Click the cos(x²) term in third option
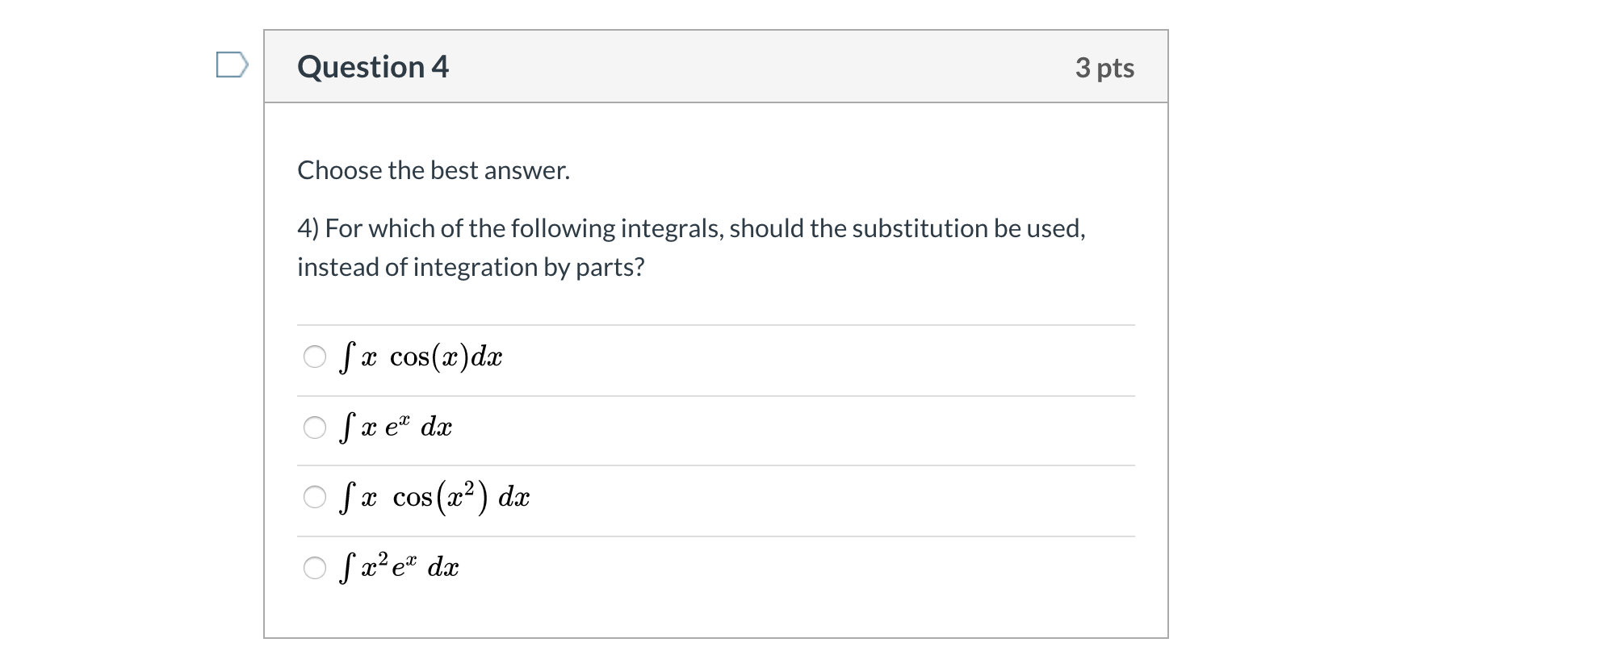 pyautogui.click(x=441, y=497)
